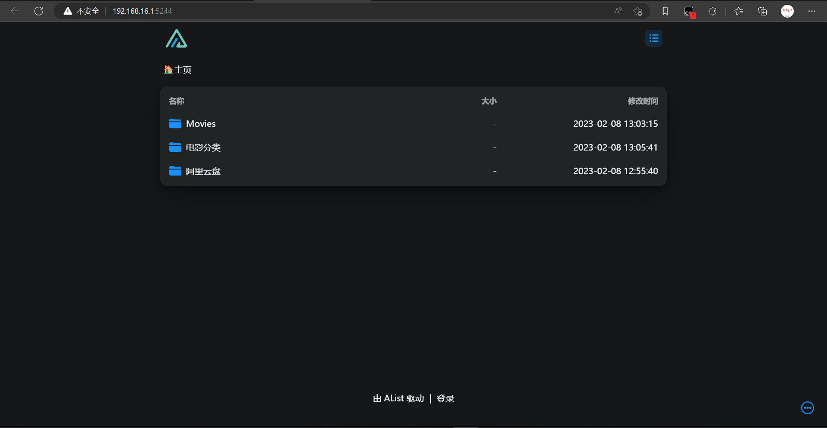
Task: Open the browser extensions puzzle icon
Action: click(712, 11)
